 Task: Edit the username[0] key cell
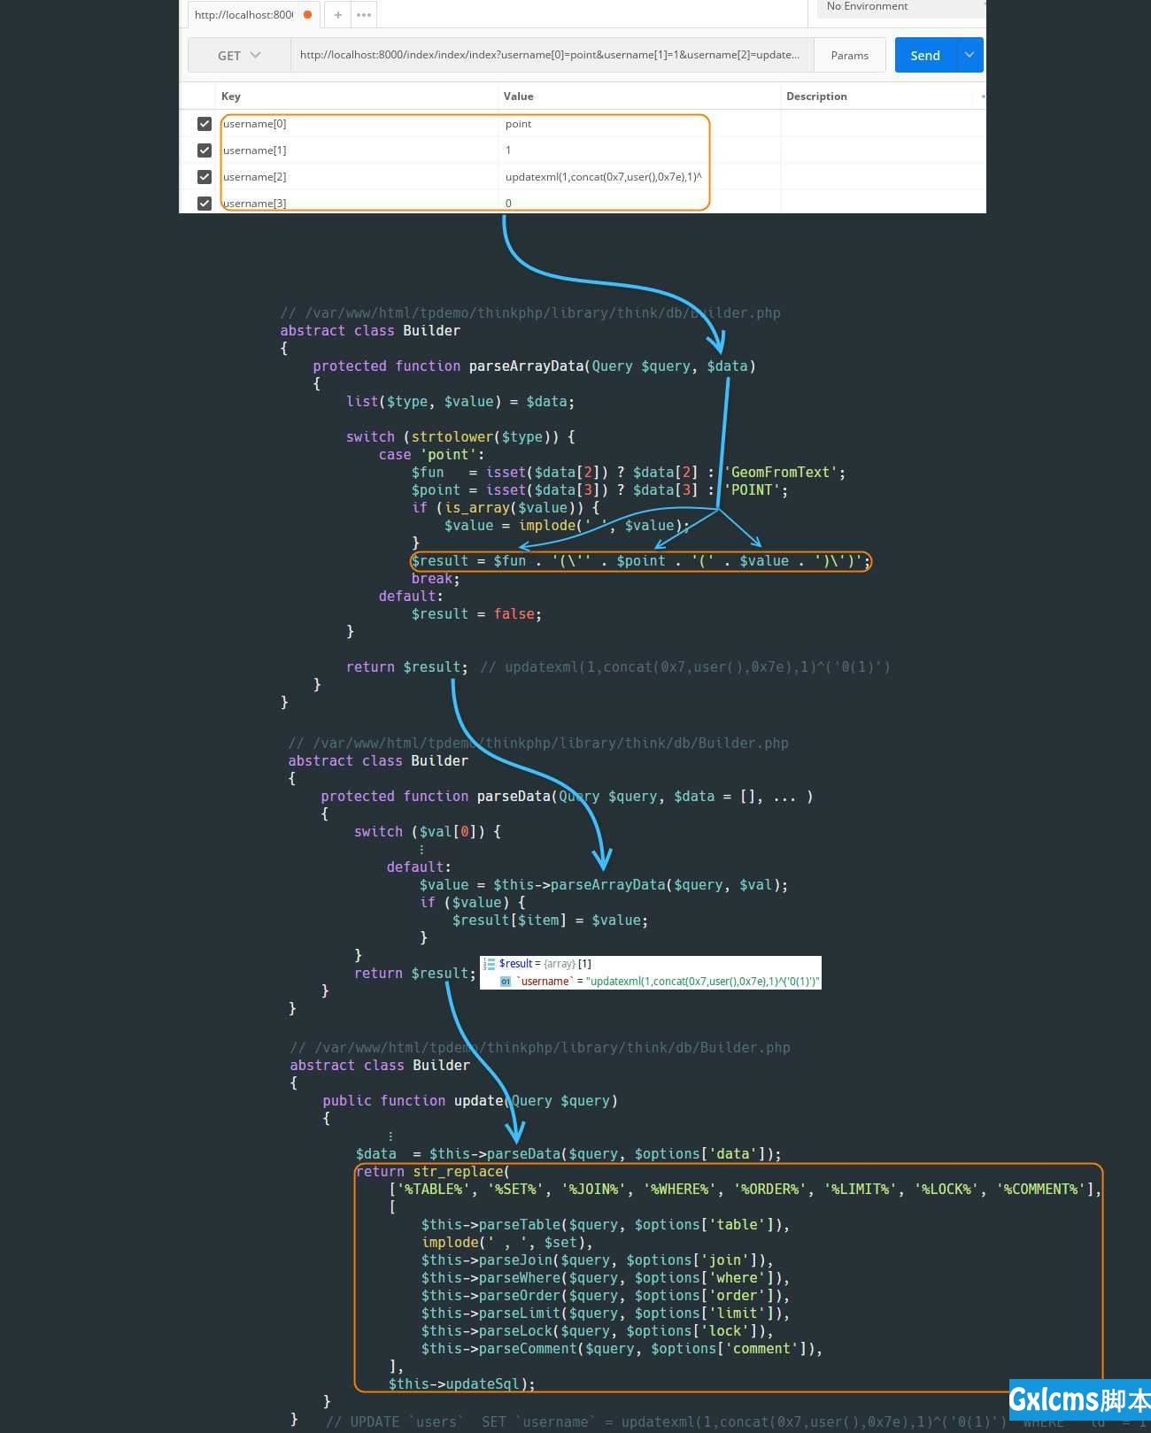357,124
